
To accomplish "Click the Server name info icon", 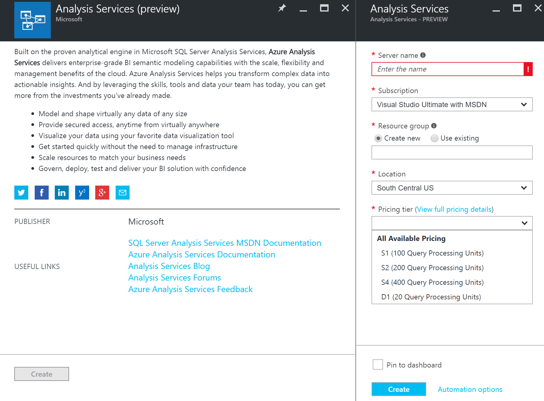I will click(x=423, y=55).
